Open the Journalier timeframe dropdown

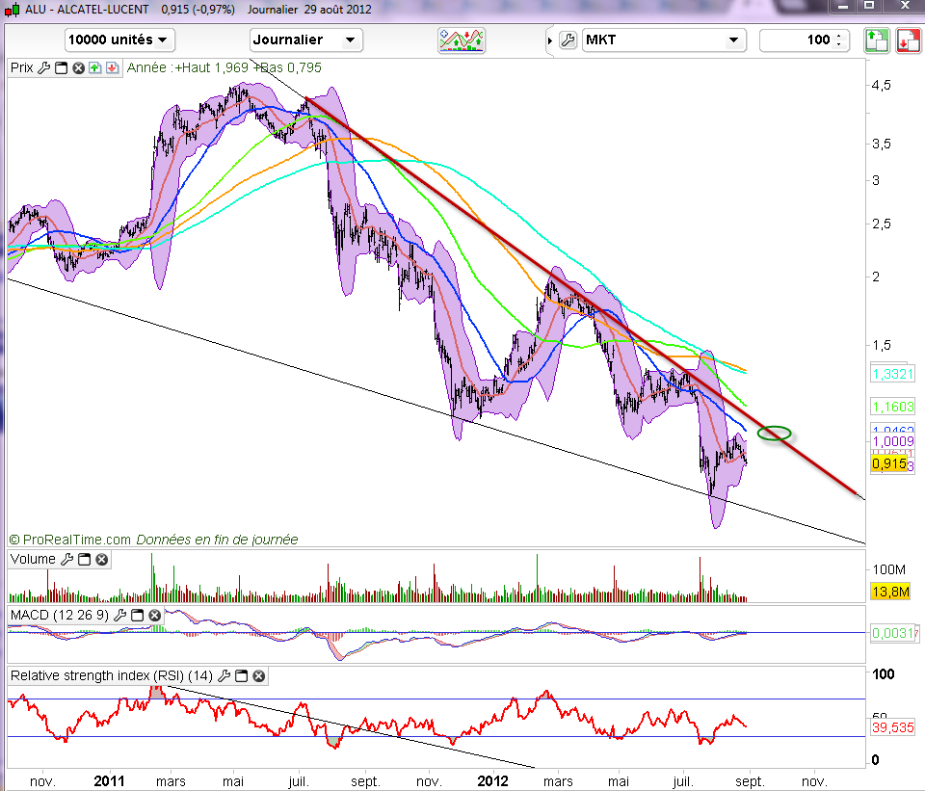pos(305,40)
